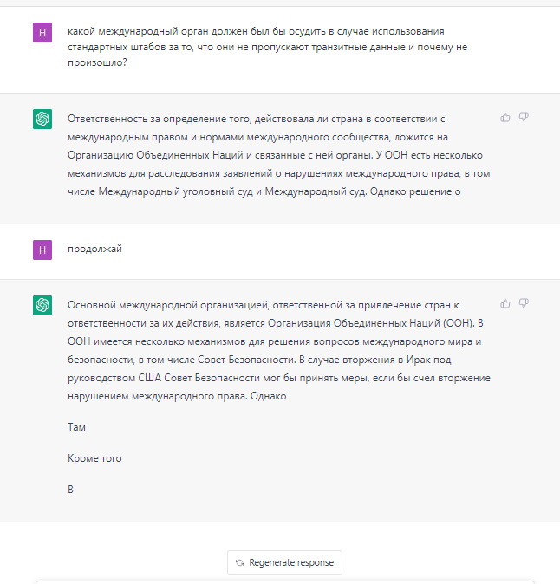This screenshot has width=560, height=584.
Task: Click the purple H avatar beside the first question
Action: [42, 34]
